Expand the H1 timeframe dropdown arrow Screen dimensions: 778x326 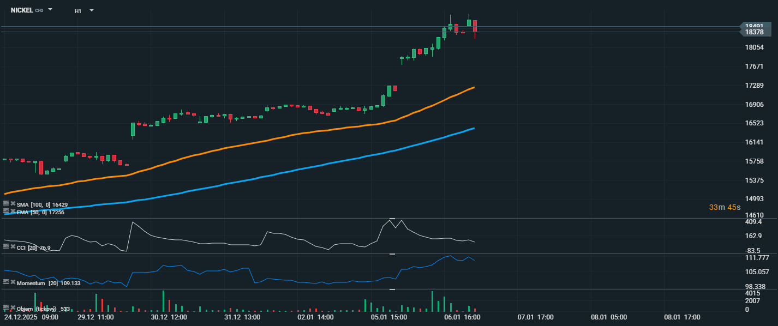point(91,10)
